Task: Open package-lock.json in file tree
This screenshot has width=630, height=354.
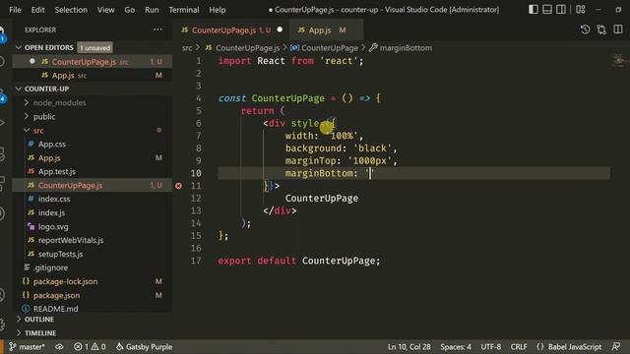Action: point(93,281)
